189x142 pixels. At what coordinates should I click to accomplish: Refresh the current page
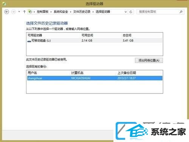pyautogui.click(x=131, y=12)
